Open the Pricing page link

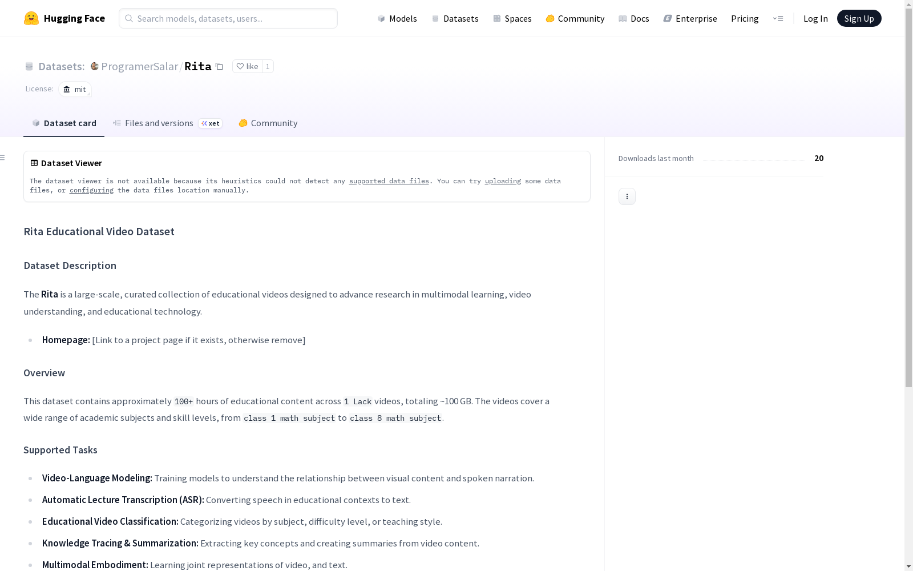[x=745, y=18]
